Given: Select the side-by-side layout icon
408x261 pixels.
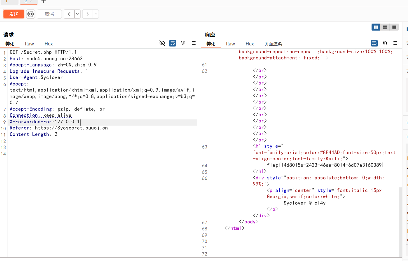Looking at the screenshot, I should click(376, 27).
